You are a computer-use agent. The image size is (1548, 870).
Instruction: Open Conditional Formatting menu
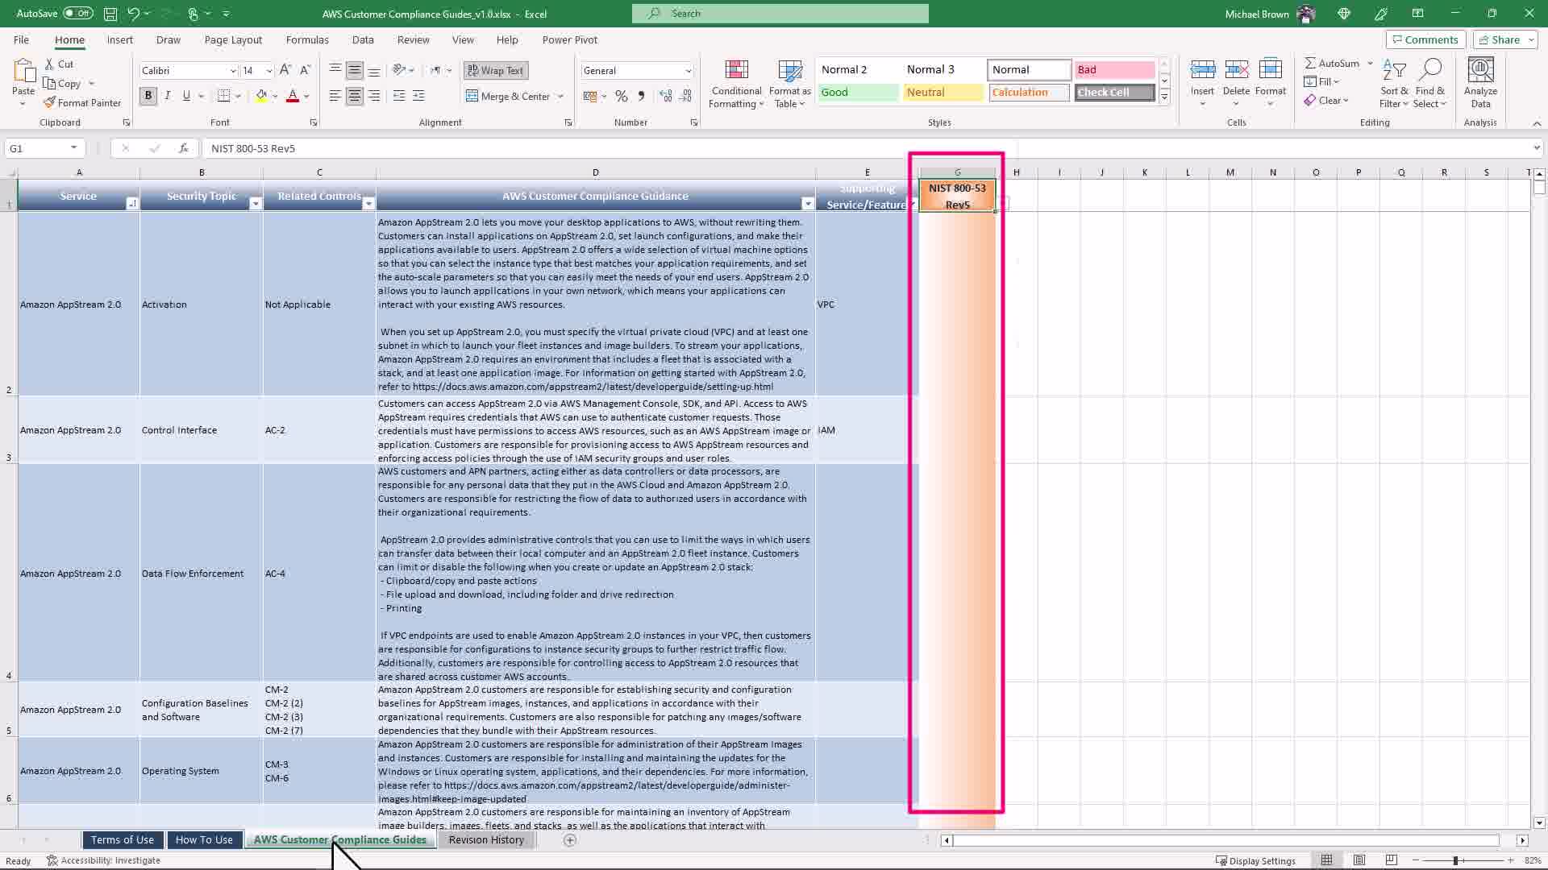tap(736, 84)
